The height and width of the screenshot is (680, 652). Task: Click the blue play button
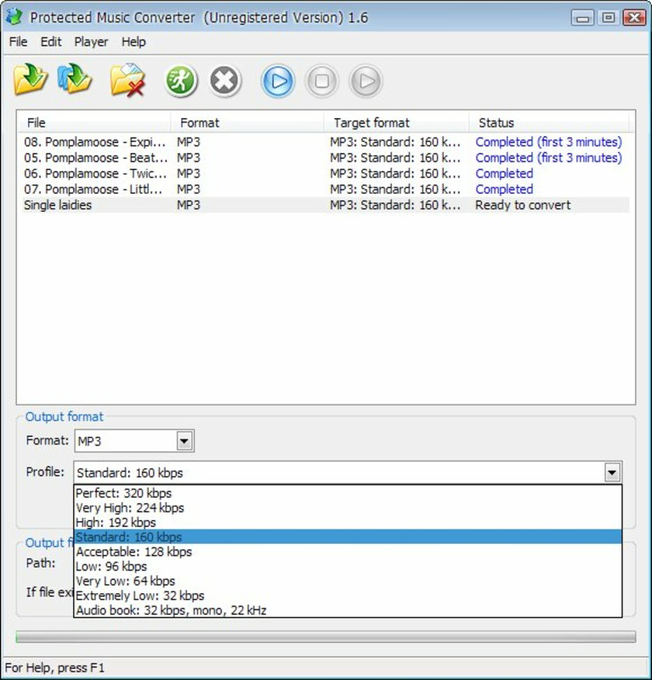pos(278,81)
